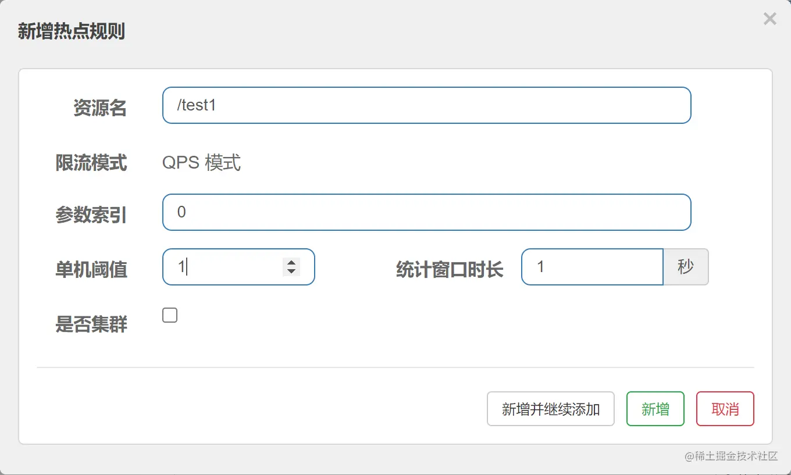Click the 参数索引 label

(x=91, y=215)
